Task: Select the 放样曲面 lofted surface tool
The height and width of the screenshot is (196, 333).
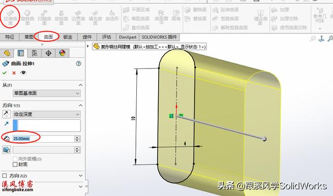Action: point(61,18)
